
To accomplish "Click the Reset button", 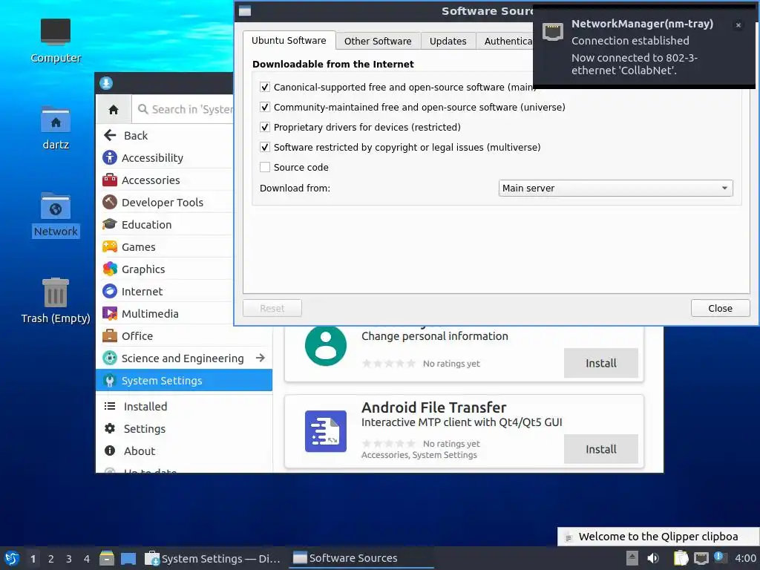I will click(272, 308).
